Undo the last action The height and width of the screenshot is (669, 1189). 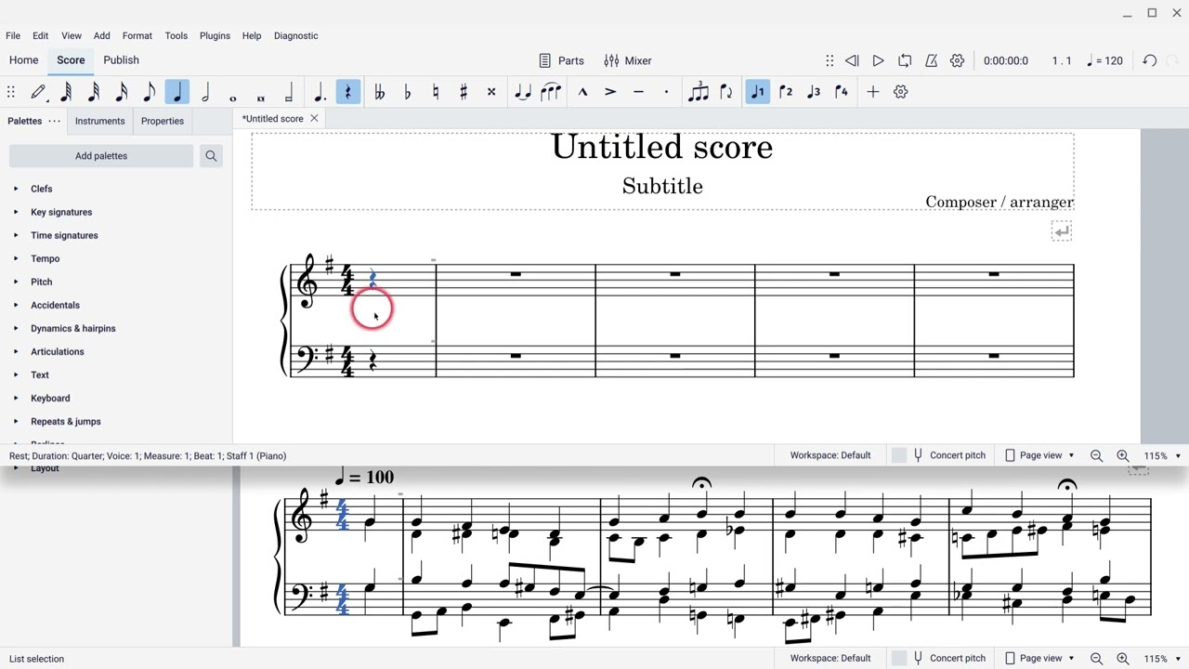pyautogui.click(x=1150, y=60)
